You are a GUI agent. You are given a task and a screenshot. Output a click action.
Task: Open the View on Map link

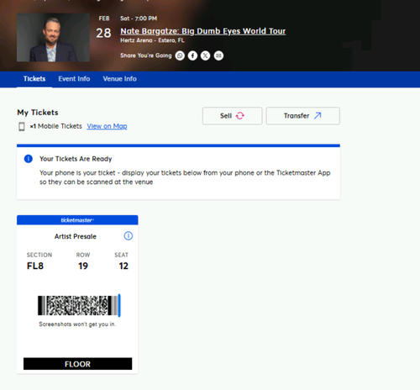click(107, 126)
